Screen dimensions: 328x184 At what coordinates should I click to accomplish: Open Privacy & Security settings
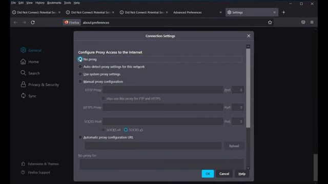click(x=40, y=85)
